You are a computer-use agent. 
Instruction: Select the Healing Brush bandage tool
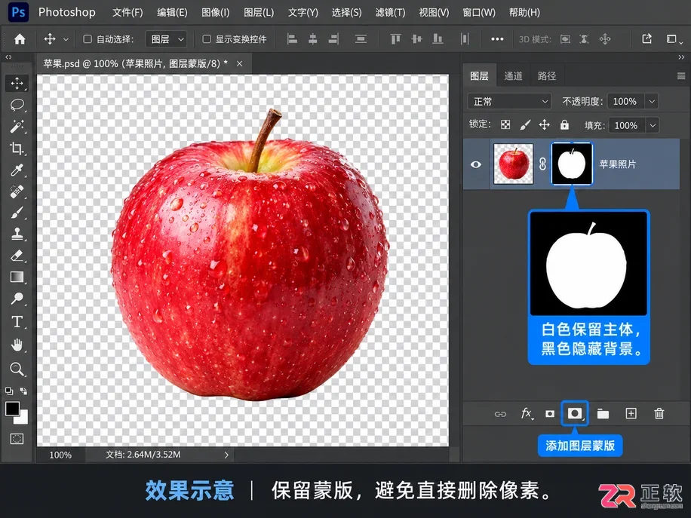[17, 192]
